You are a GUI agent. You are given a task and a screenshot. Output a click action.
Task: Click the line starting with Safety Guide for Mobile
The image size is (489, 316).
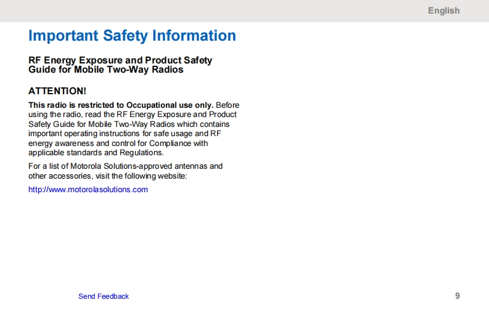point(129,124)
